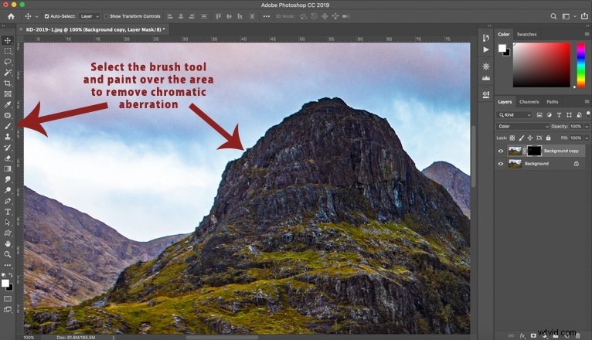The image size is (592, 340).
Task: Select the Rectangular Marquee tool
Action: pyautogui.click(x=8, y=51)
